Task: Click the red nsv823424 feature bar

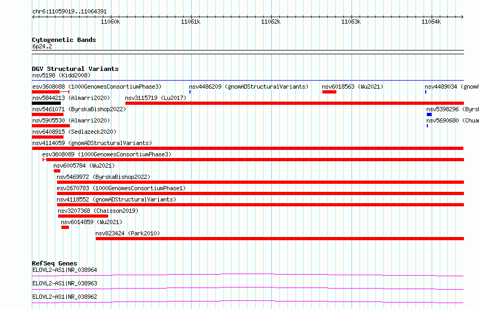Action: click(x=280, y=239)
